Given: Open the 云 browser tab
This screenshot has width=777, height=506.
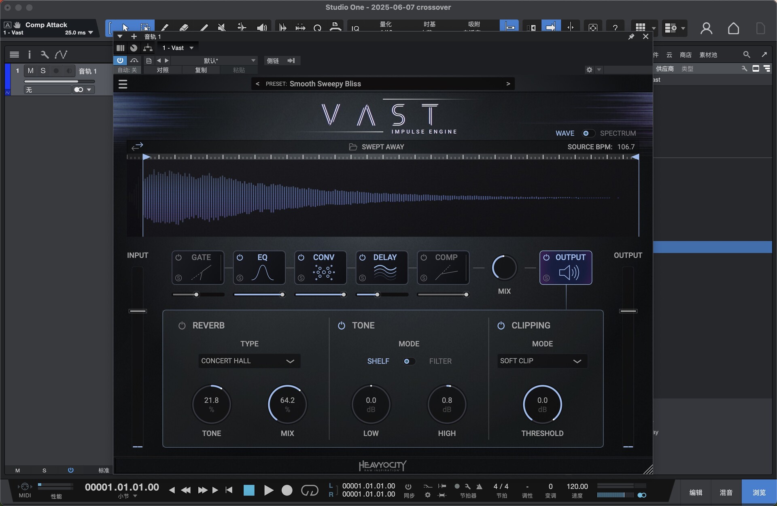Looking at the screenshot, I should [669, 55].
